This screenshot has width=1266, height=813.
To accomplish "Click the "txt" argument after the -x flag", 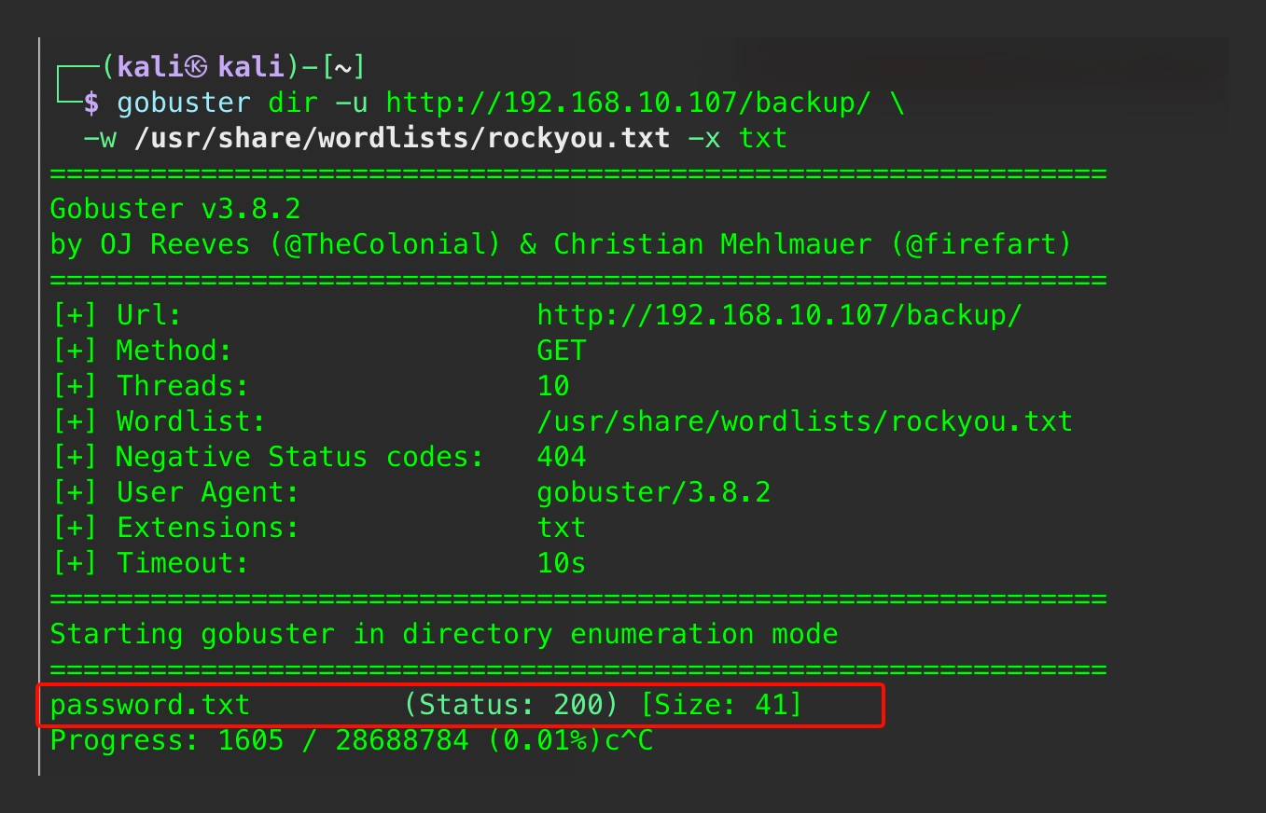I will coord(763,138).
